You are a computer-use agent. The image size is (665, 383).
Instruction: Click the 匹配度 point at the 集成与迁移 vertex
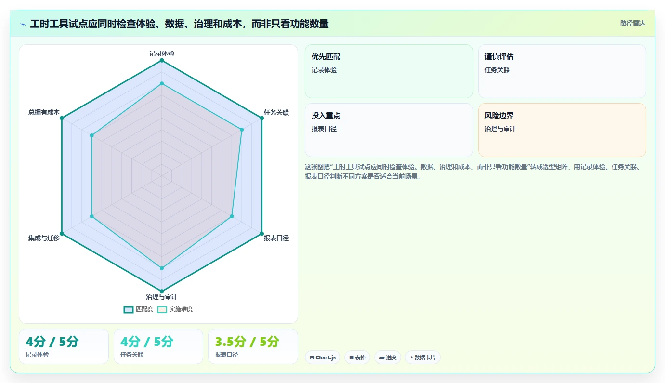tap(62, 234)
